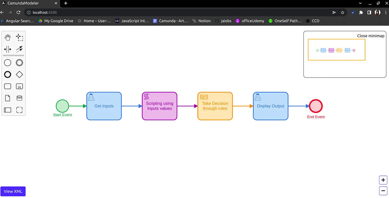Open the CCD bookmark
The image size is (389, 198).
click(313, 21)
